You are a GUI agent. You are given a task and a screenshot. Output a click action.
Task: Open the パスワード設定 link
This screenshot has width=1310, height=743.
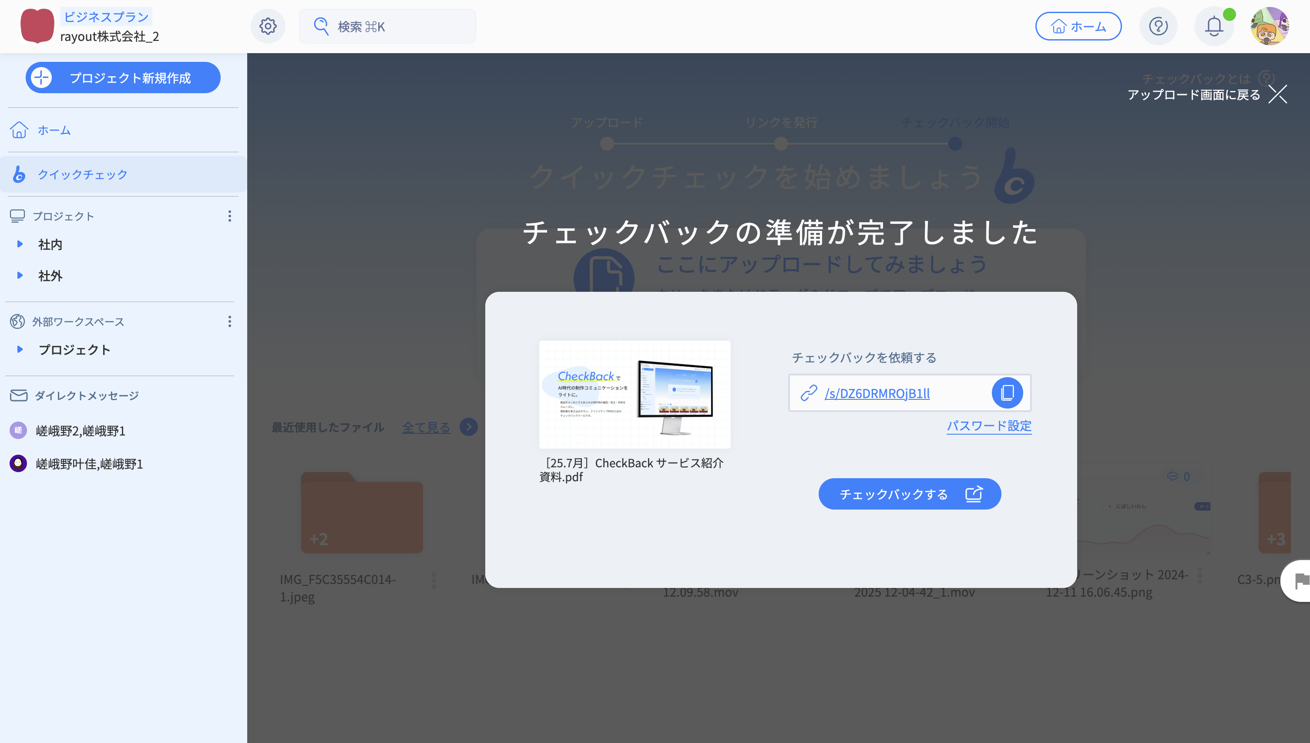click(x=989, y=426)
